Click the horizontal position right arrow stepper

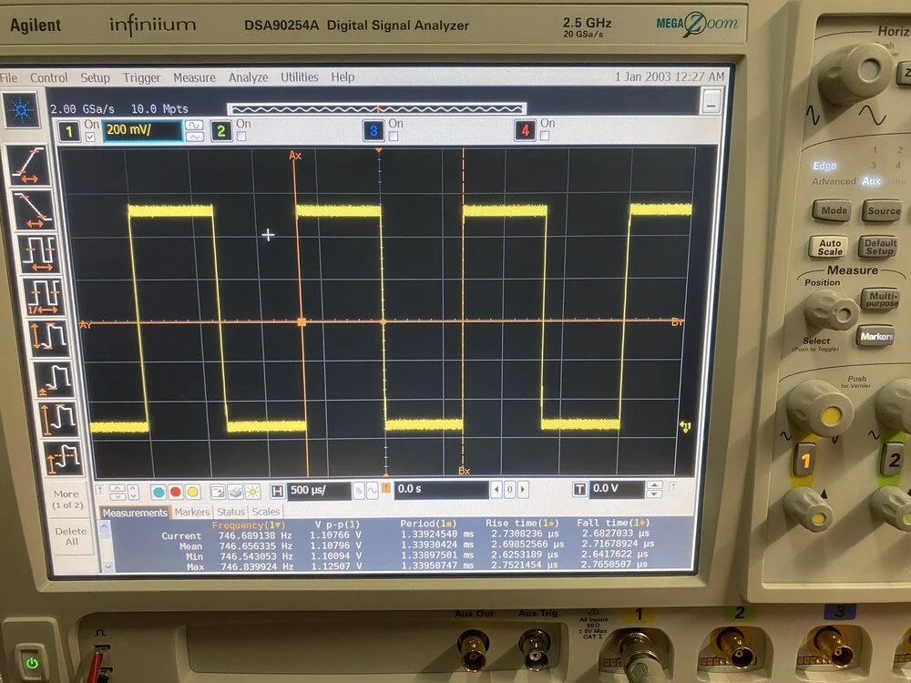point(522,489)
